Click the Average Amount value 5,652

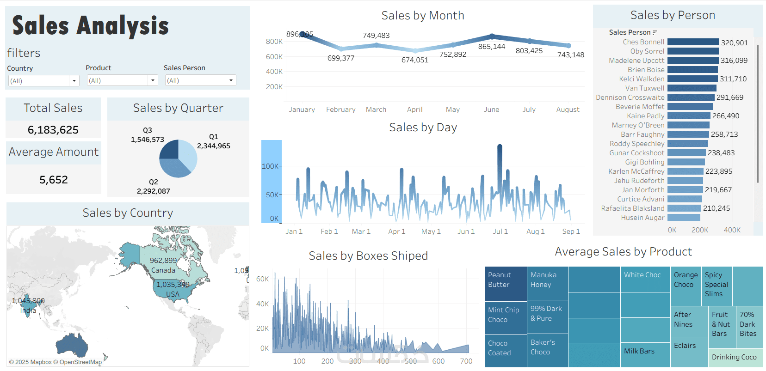coord(54,180)
